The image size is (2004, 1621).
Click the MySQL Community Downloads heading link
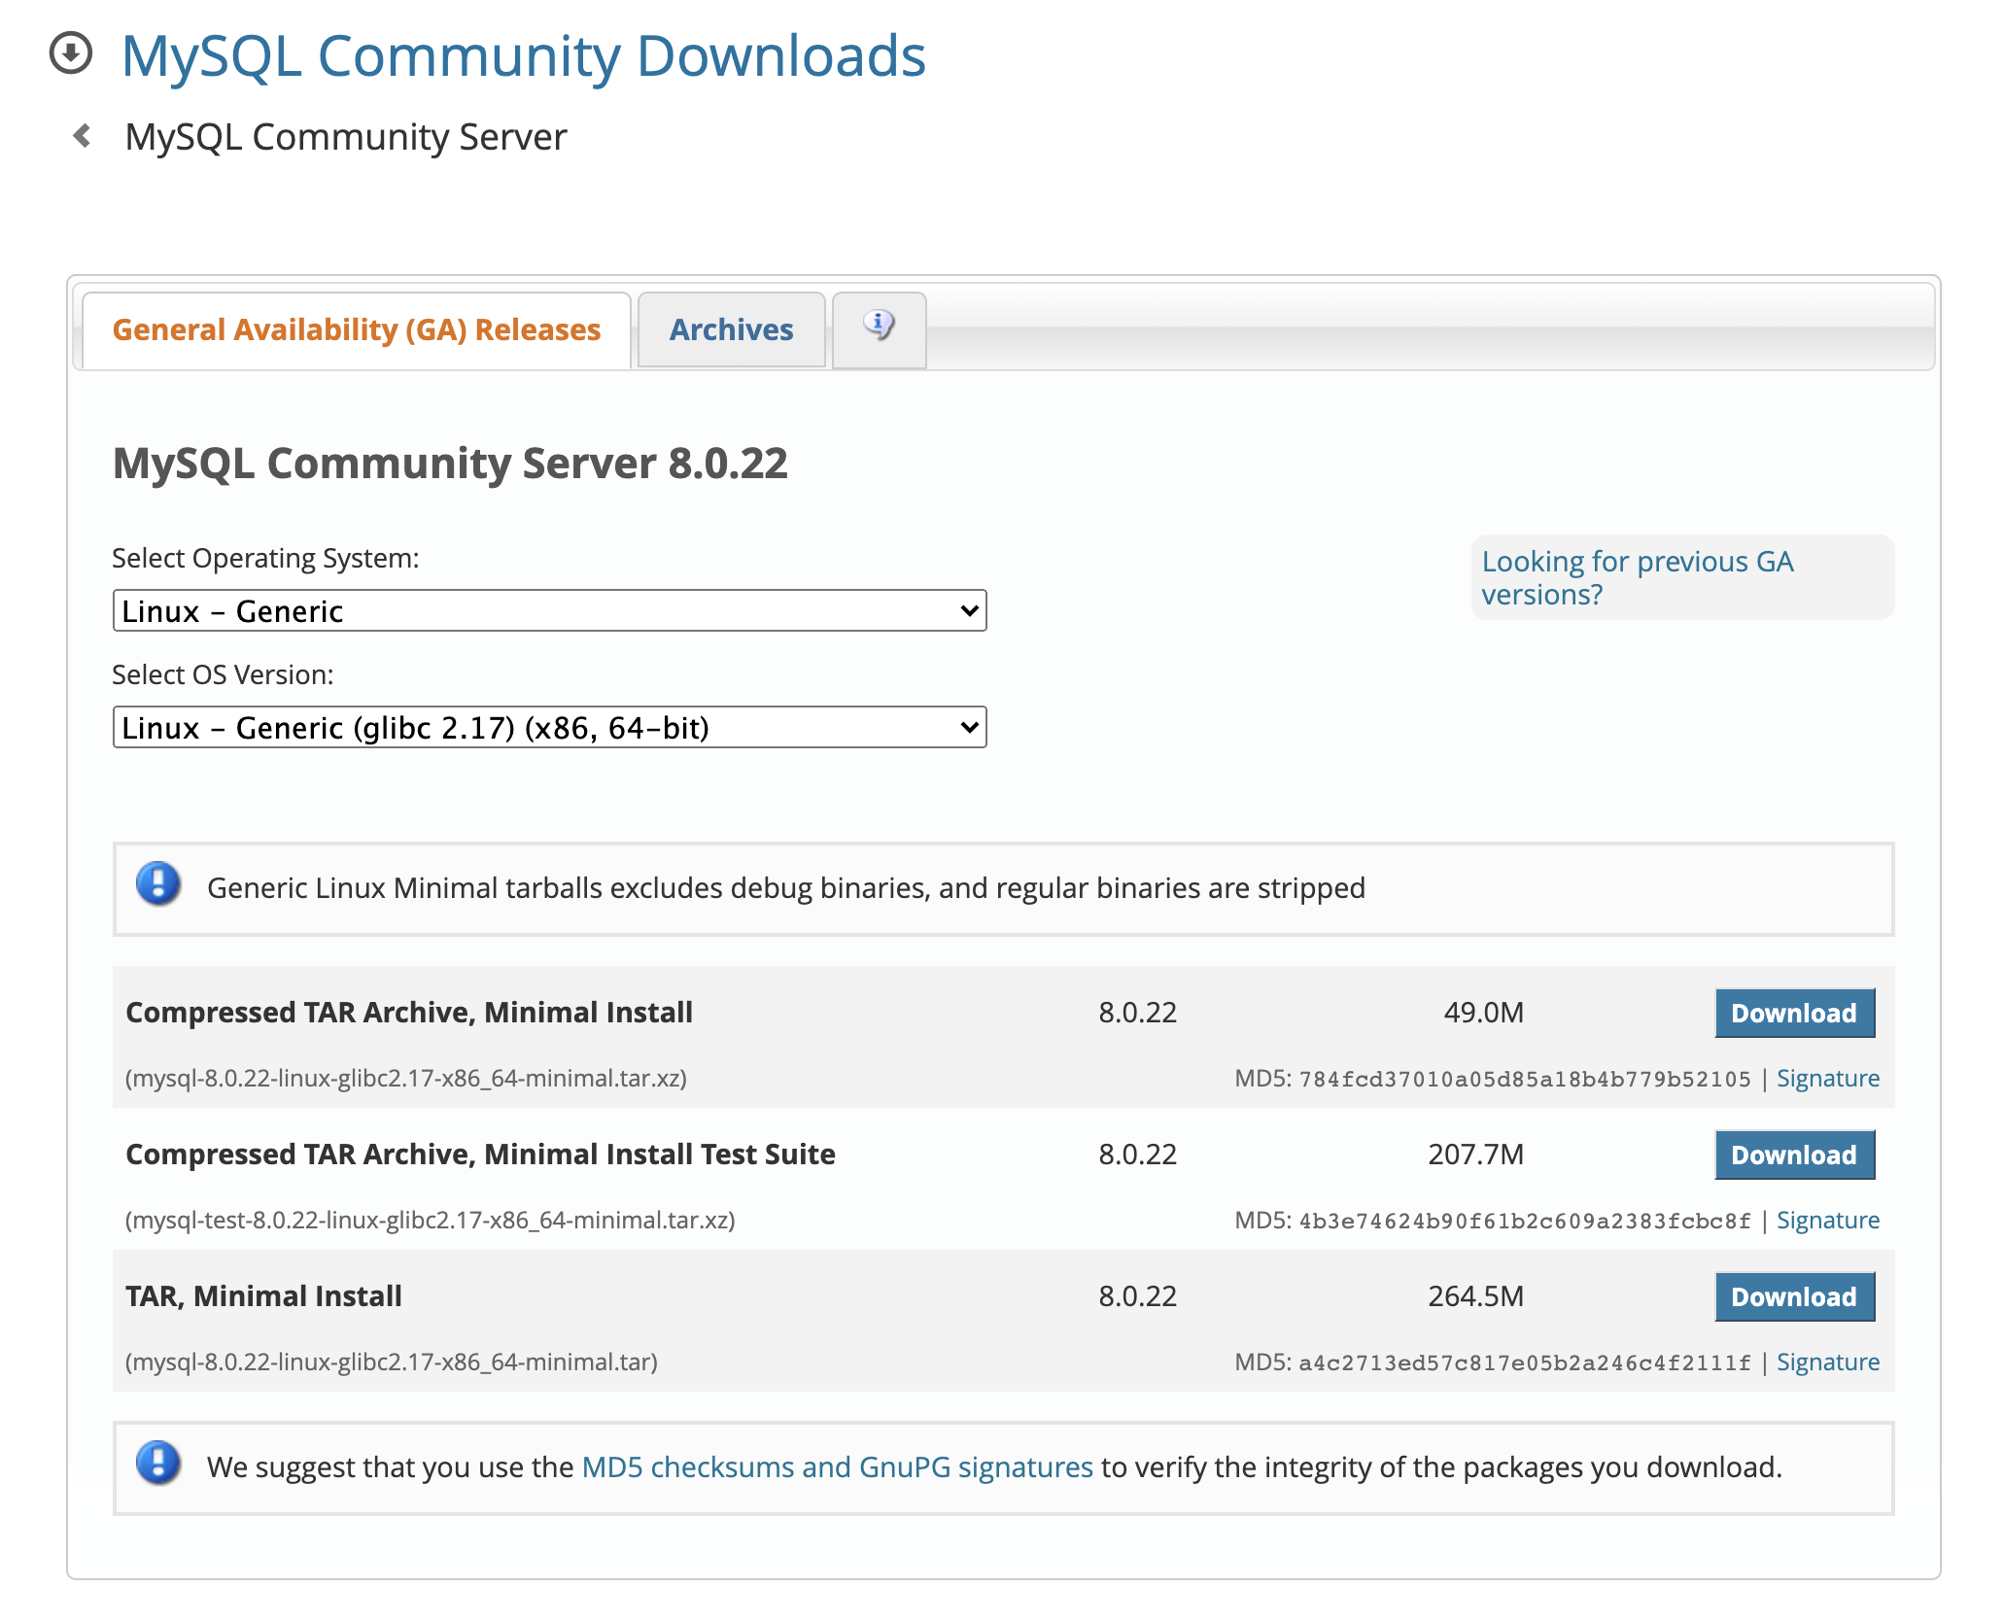[x=523, y=56]
